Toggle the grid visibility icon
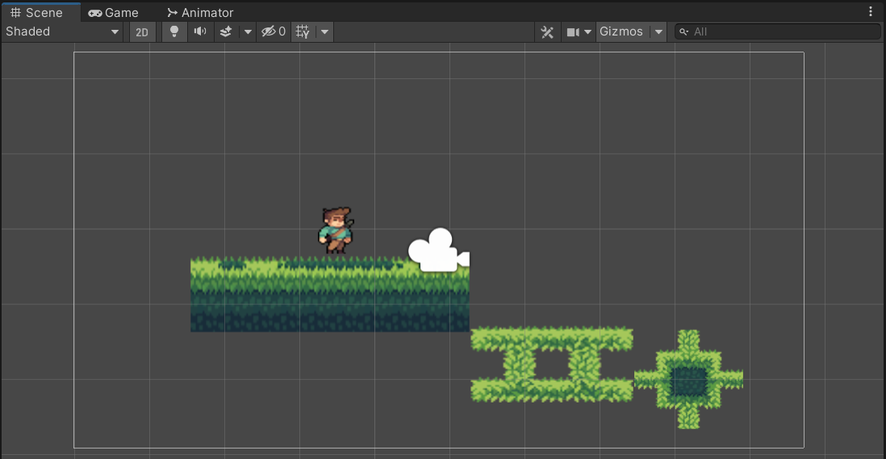886x459 pixels. tap(303, 31)
